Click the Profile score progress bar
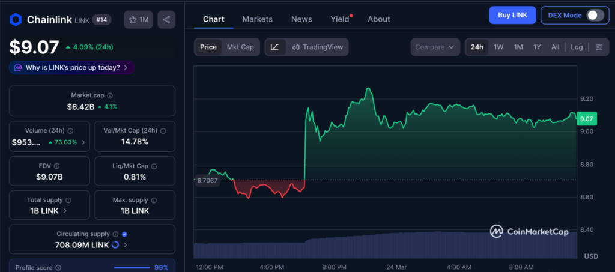Viewport: 615px width, 272px height. (132, 267)
